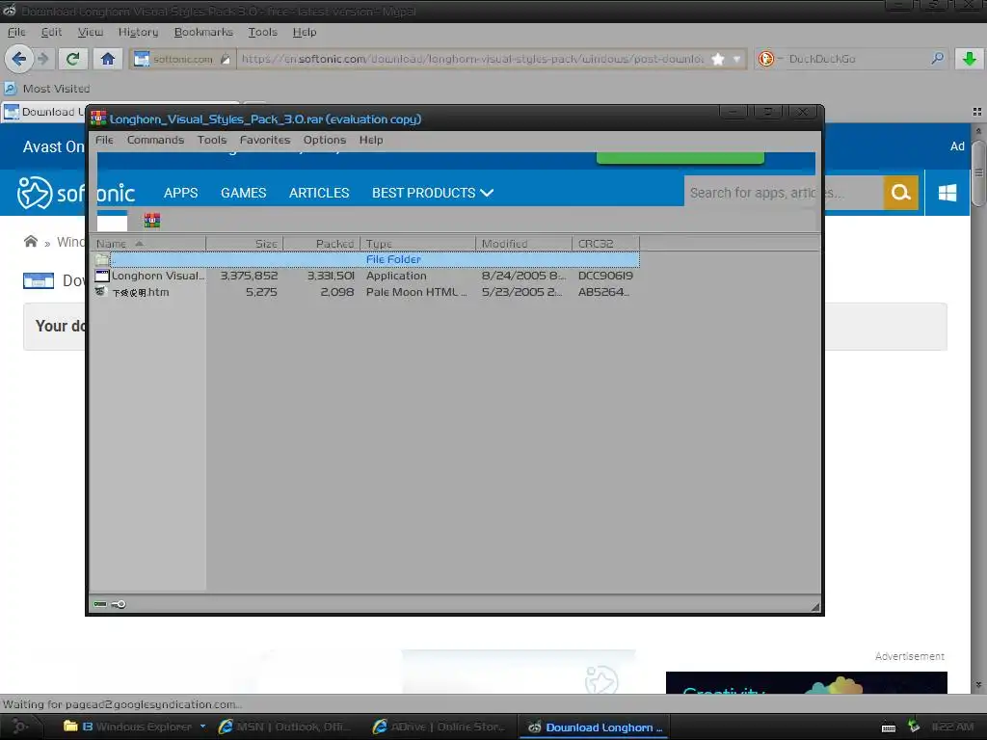Viewport: 987px width, 740px height.
Task: Sort files by Modified column header
Action: point(523,244)
